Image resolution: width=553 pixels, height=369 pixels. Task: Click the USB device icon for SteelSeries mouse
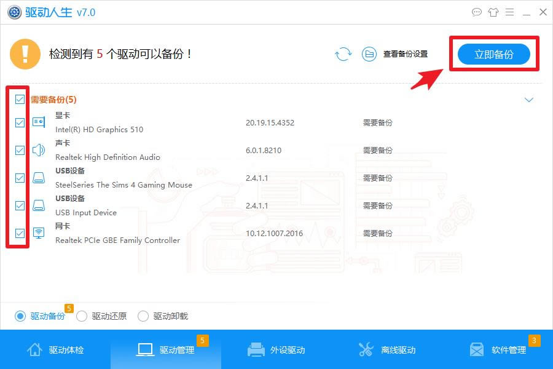tap(39, 178)
